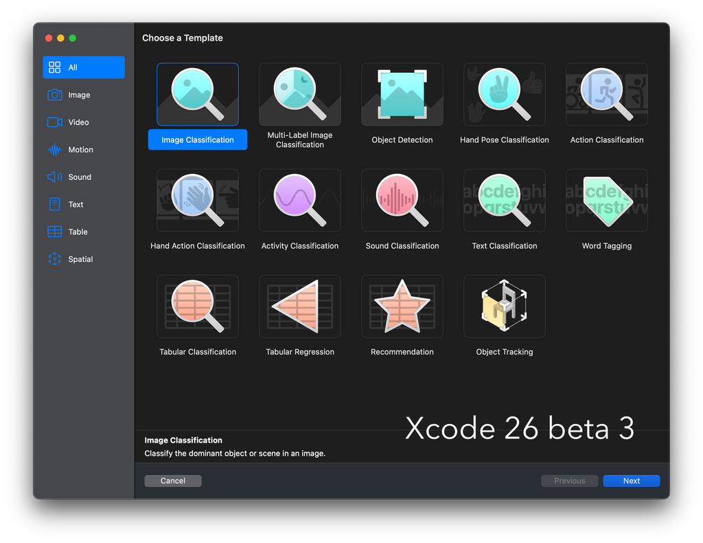Choose the Multi-Label Image Classification template
The height and width of the screenshot is (543, 703).
(x=300, y=94)
